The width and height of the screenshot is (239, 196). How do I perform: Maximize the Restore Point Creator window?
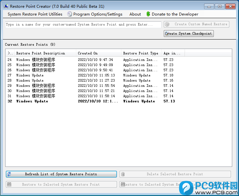click(220, 6)
